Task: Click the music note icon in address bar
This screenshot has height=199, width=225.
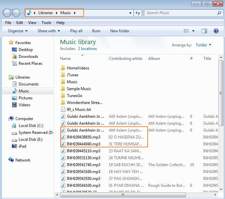Action: 29,12
